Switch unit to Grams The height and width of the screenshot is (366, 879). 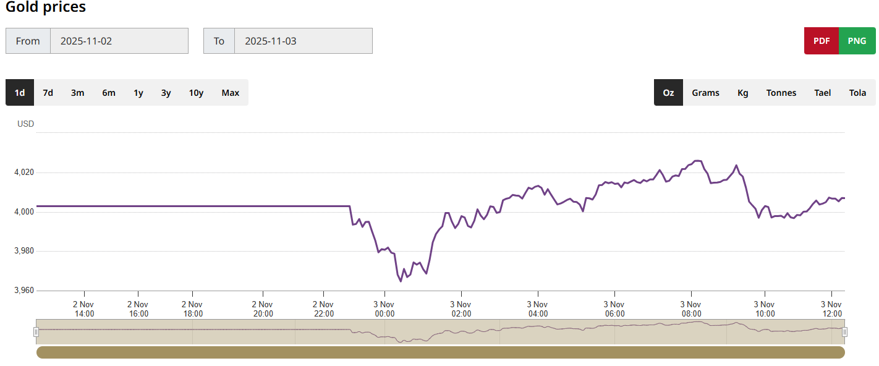tap(705, 93)
